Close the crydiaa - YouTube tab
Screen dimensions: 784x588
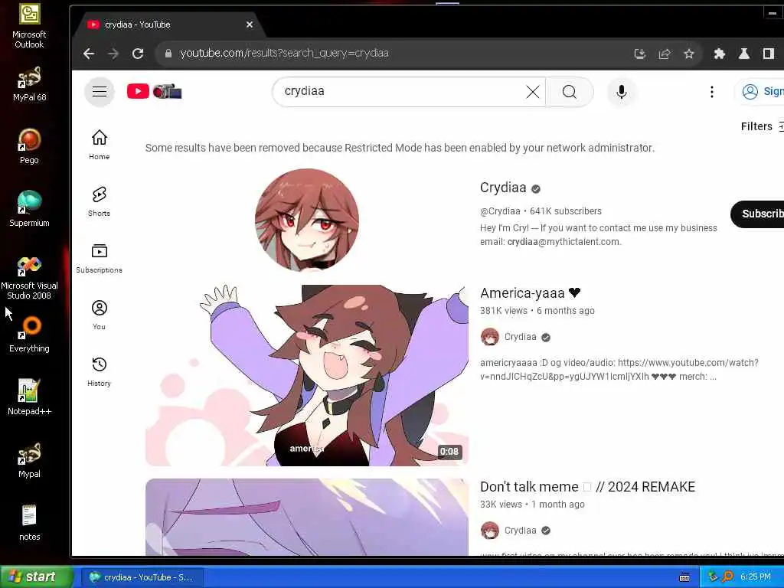(250, 24)
